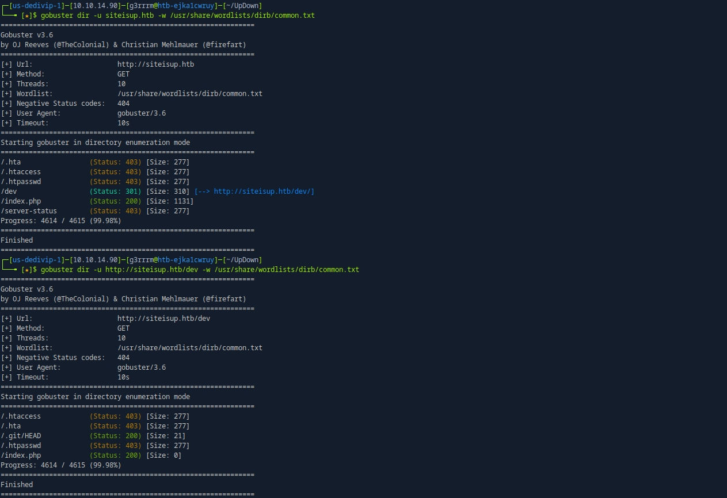Click the 'Size: 0' value
The image size is (727, 498).
163,455
